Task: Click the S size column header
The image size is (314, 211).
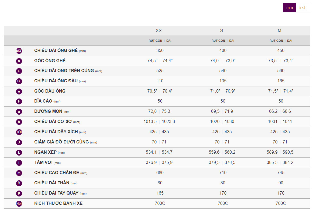Action: 221,30
